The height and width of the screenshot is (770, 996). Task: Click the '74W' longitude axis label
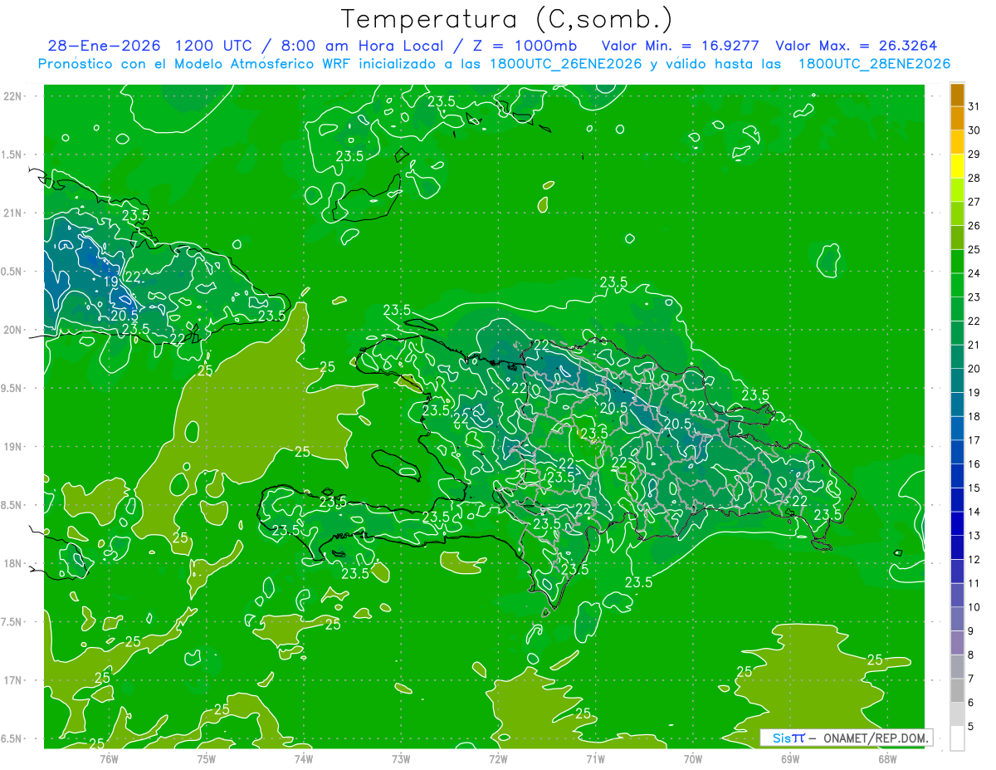tap(304, 758)
